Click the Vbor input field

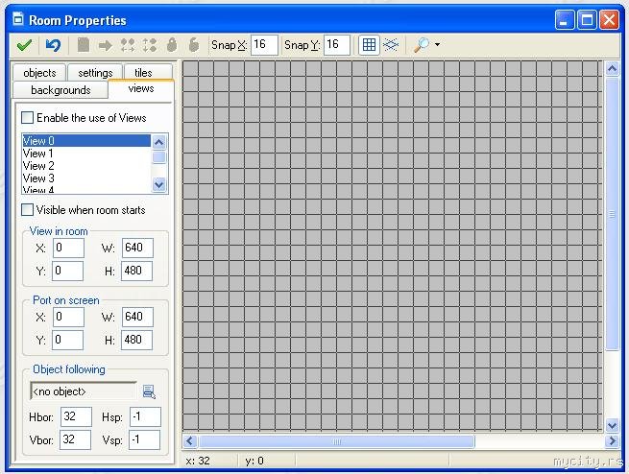pyautogui.click(x=75, y=440)
